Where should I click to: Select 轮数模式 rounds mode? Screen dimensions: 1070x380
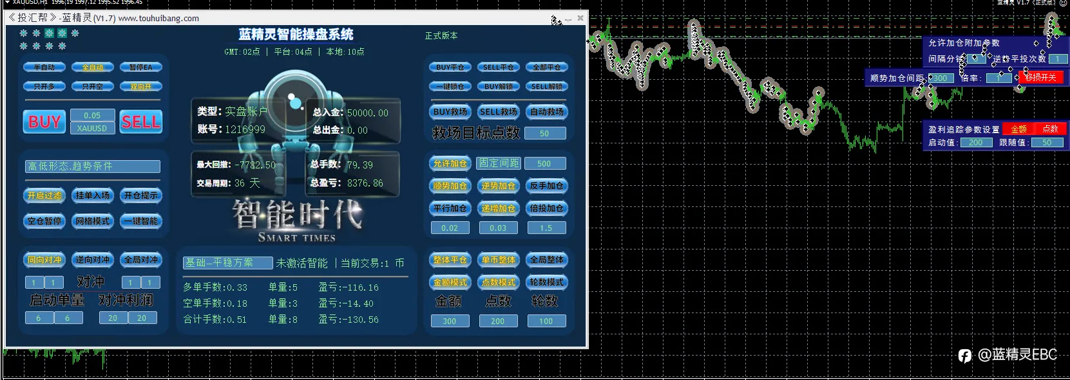(547, 282)
